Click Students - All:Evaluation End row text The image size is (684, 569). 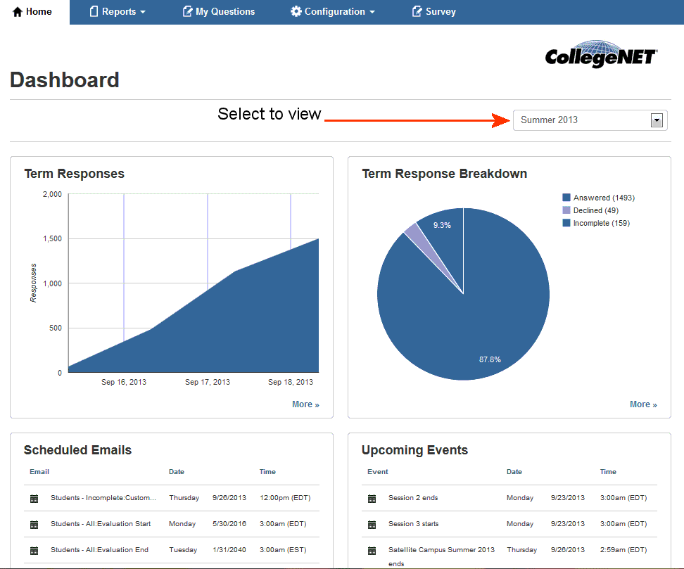(99, 550)
